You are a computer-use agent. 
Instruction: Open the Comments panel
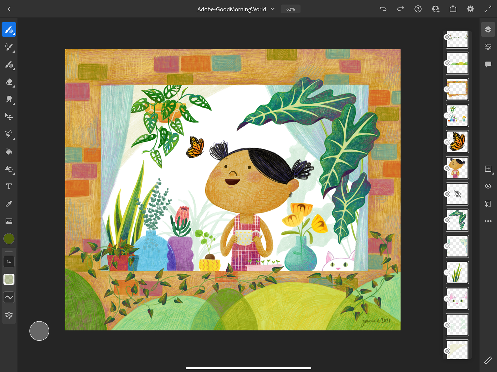[x=488, y=64]
